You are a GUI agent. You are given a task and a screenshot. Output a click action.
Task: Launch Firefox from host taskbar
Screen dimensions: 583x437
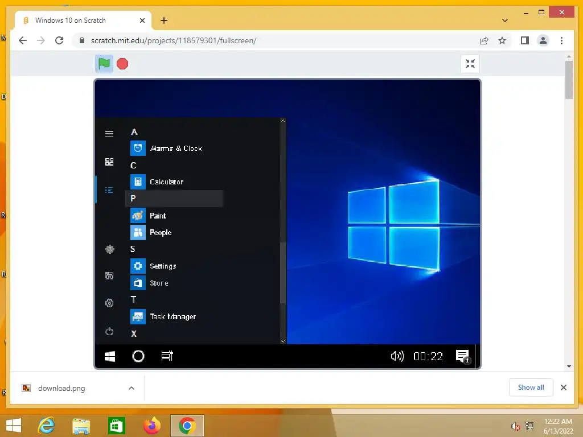tap(151, 426)
